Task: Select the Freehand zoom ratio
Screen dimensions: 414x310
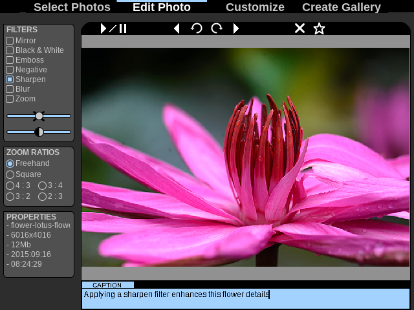Action: [10, 163]
